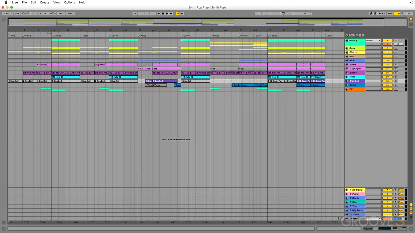Open the Melody track Master output dropdown
The height and width of the screenshot is (233, 415).
(x=373, y=40)
